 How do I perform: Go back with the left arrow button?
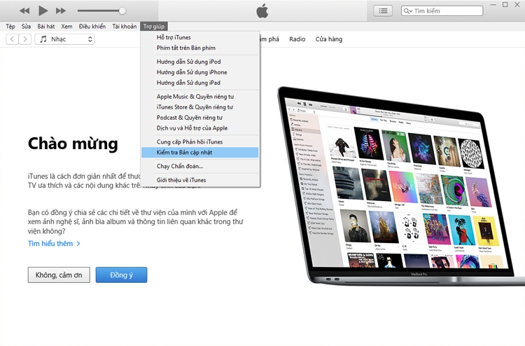[12, 39]
